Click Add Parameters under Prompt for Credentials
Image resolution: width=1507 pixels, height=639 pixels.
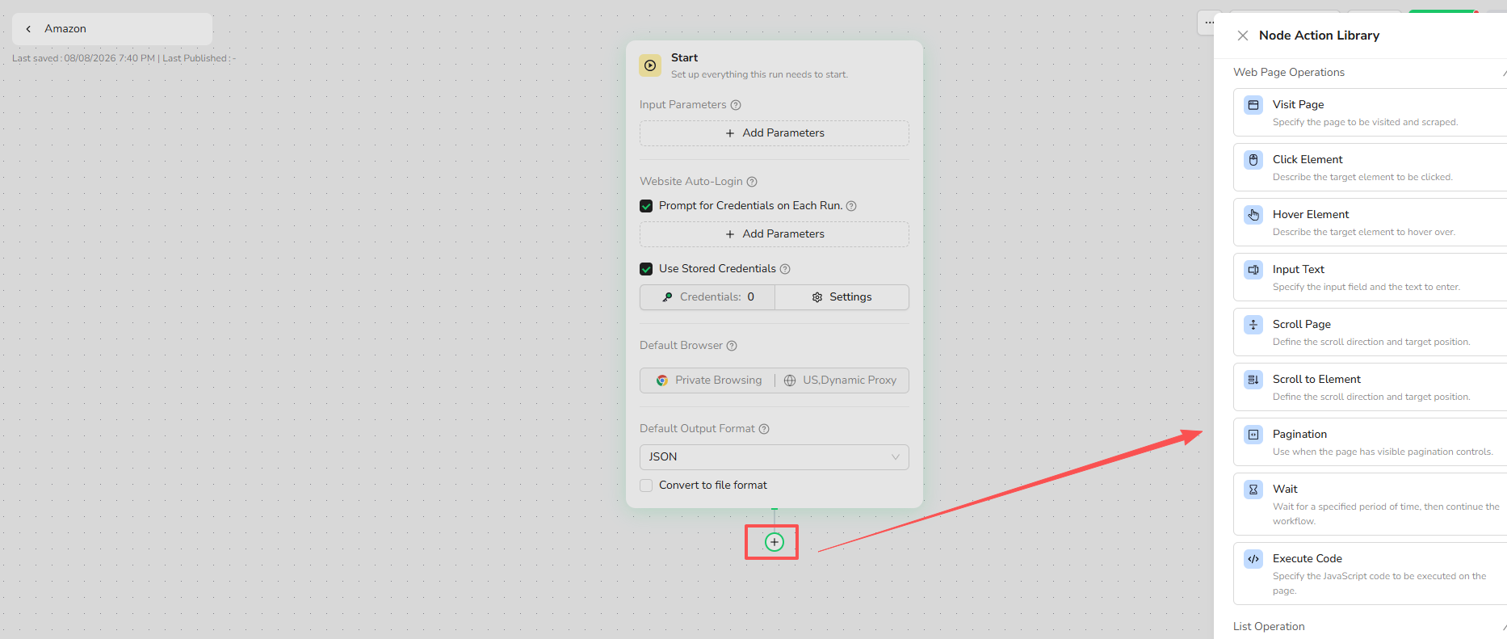click(x=774, y=234)
